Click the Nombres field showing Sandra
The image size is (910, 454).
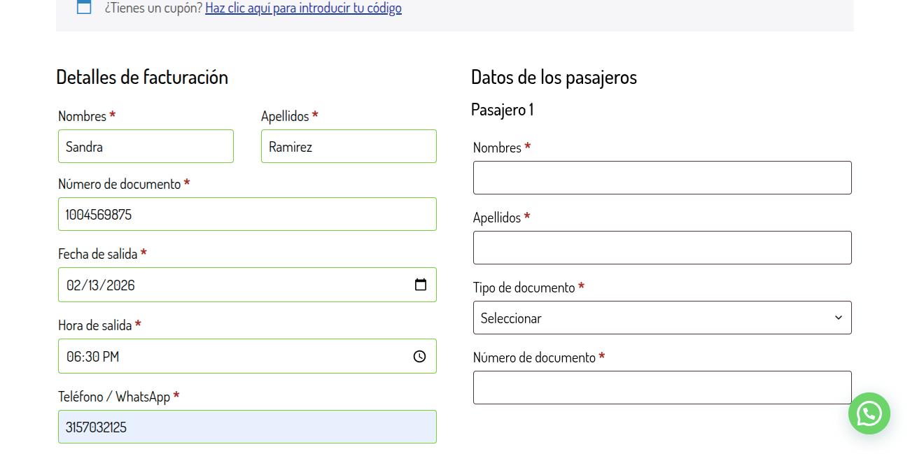coord(146,146)
